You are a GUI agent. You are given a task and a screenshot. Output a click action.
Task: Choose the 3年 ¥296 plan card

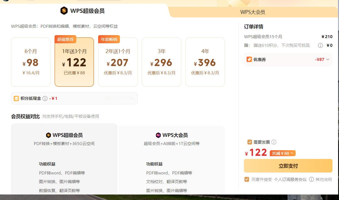161,62
